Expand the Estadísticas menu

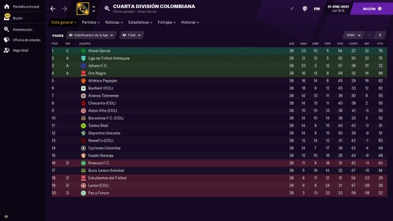tap(140, 23)
